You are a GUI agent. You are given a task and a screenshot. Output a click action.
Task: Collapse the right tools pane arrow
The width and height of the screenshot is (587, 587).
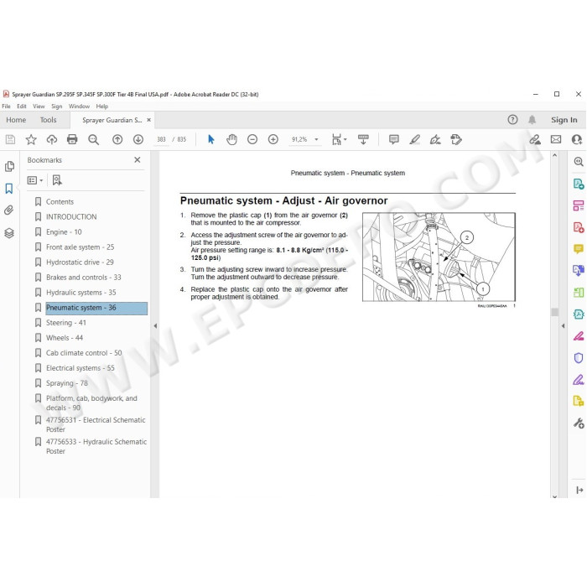(x=563, y=326)
